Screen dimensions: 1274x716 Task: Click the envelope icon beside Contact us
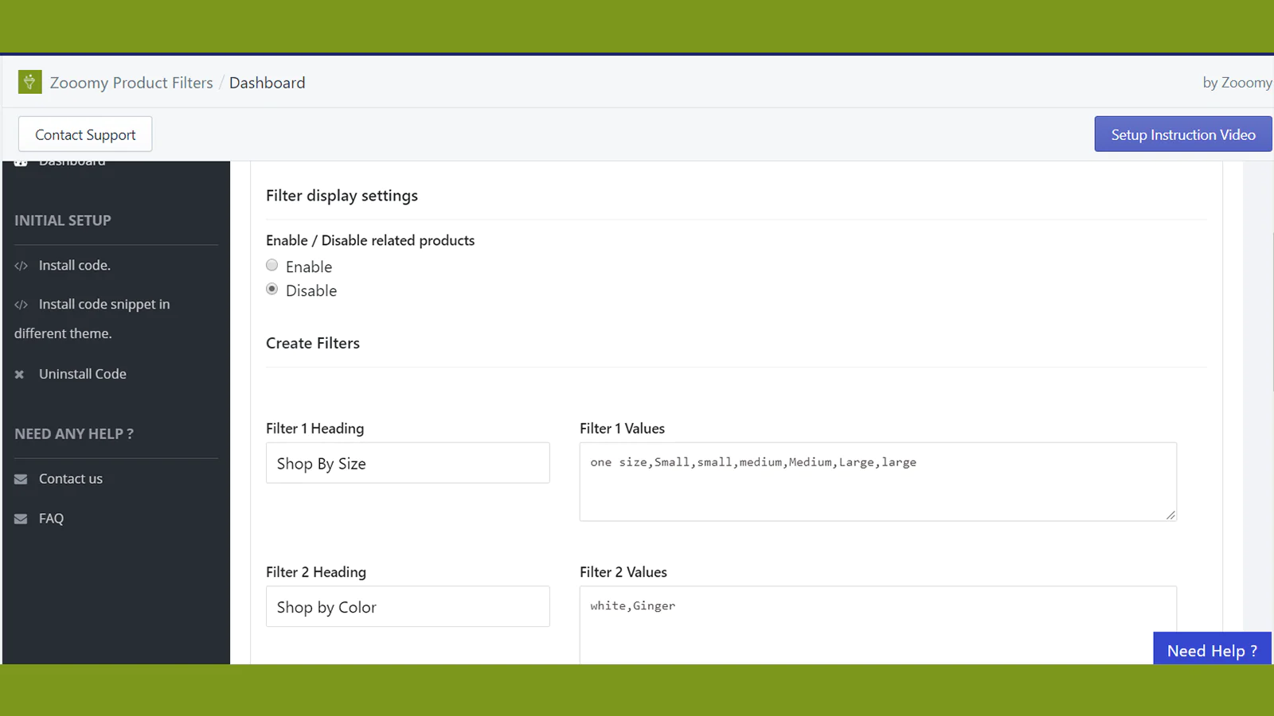pyautogui.click(x=21, y=479)
